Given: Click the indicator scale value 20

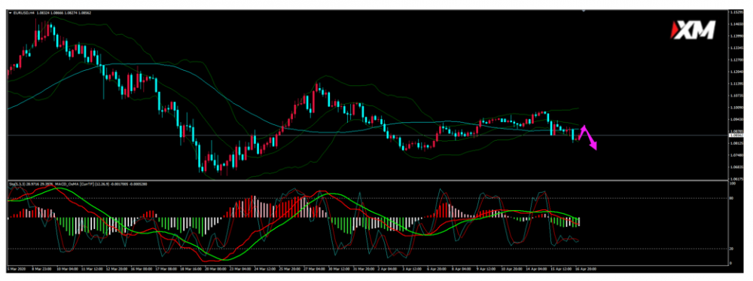Looking at the screenshot, I should point(731,249).
